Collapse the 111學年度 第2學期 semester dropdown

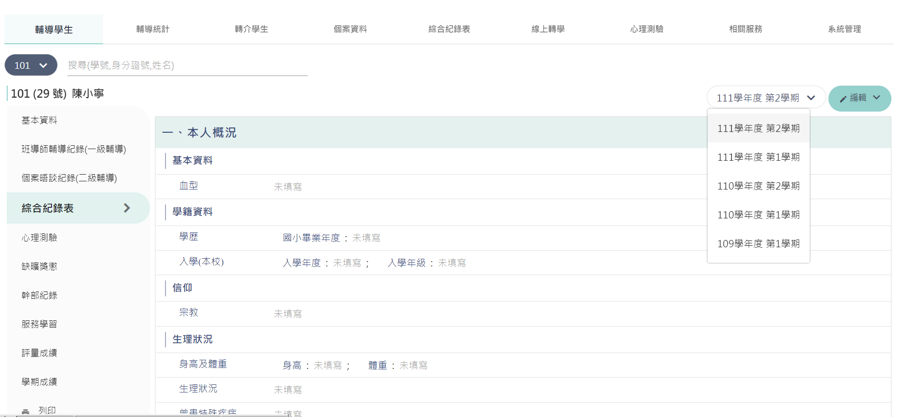pos(766,98)
